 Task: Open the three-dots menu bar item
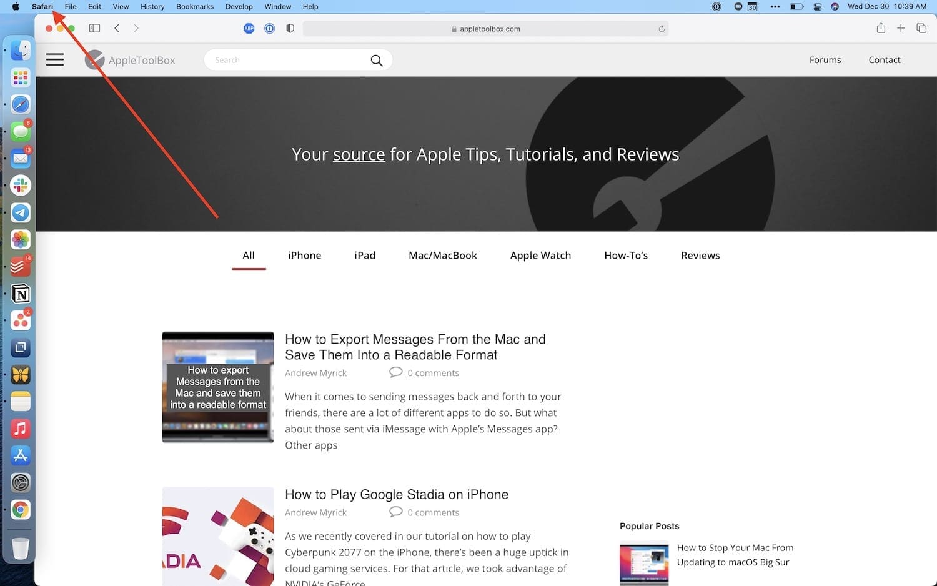point(775,7)
